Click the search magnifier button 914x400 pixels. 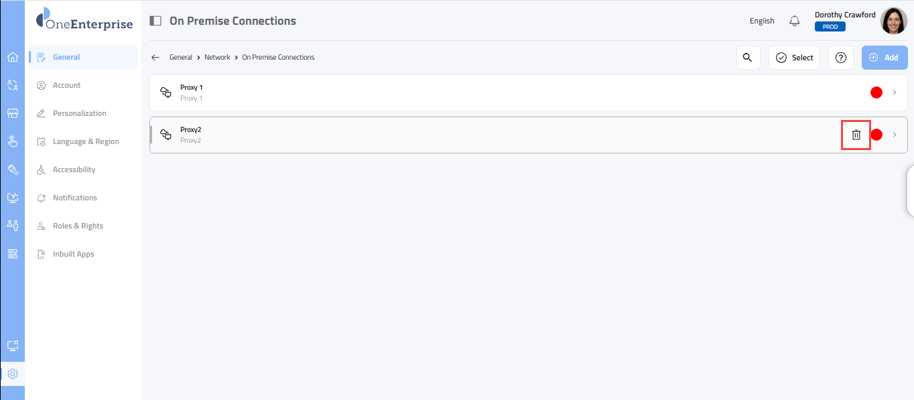click(748, 58)
